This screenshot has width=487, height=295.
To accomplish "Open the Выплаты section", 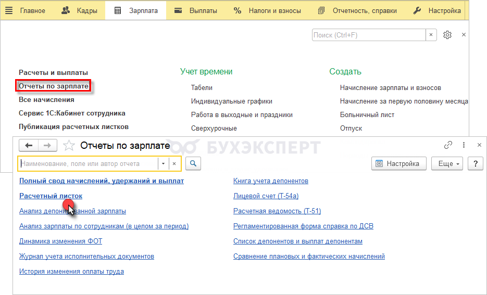I will [x=196, y=10].
